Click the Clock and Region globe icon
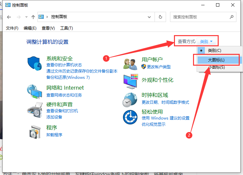 130,99
